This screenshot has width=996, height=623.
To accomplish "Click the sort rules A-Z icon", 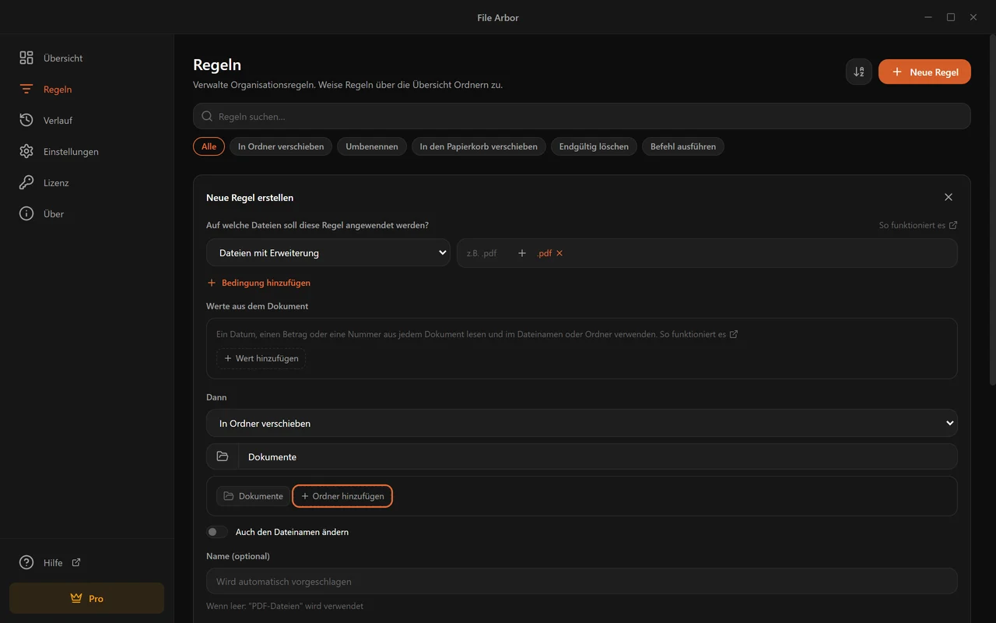I will 859,72.
